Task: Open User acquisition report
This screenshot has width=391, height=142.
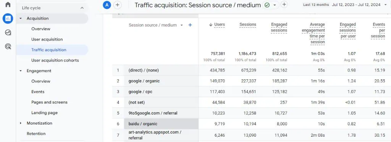Action: tap(47, 39)
